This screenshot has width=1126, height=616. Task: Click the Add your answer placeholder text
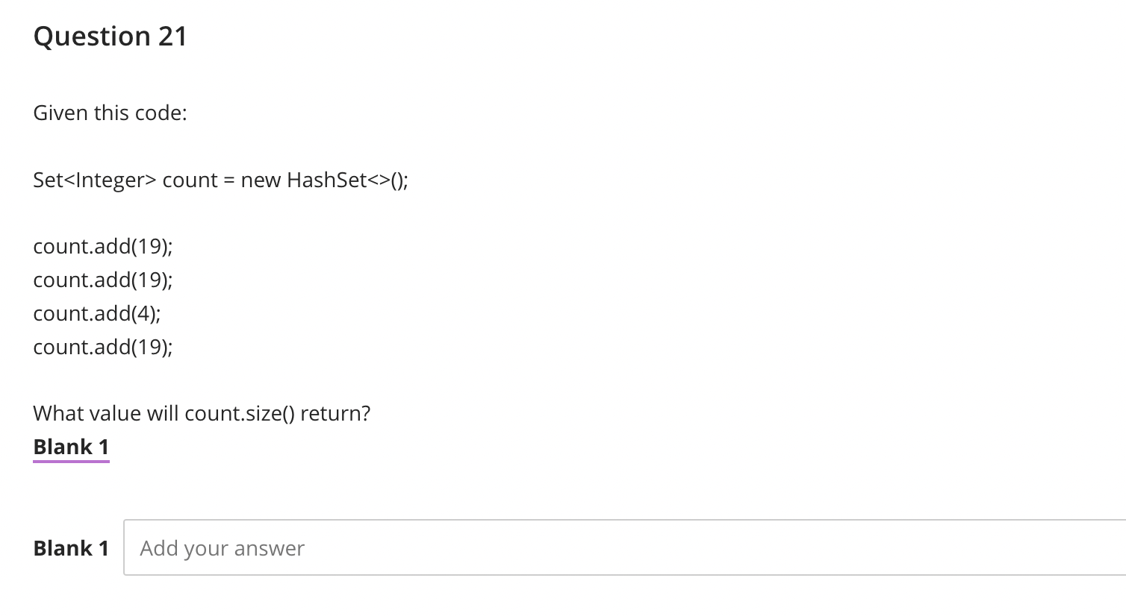221,547
